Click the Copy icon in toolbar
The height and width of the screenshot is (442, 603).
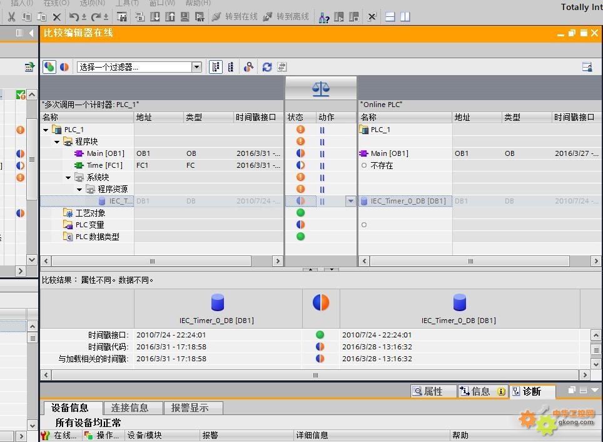click(26, 17)
